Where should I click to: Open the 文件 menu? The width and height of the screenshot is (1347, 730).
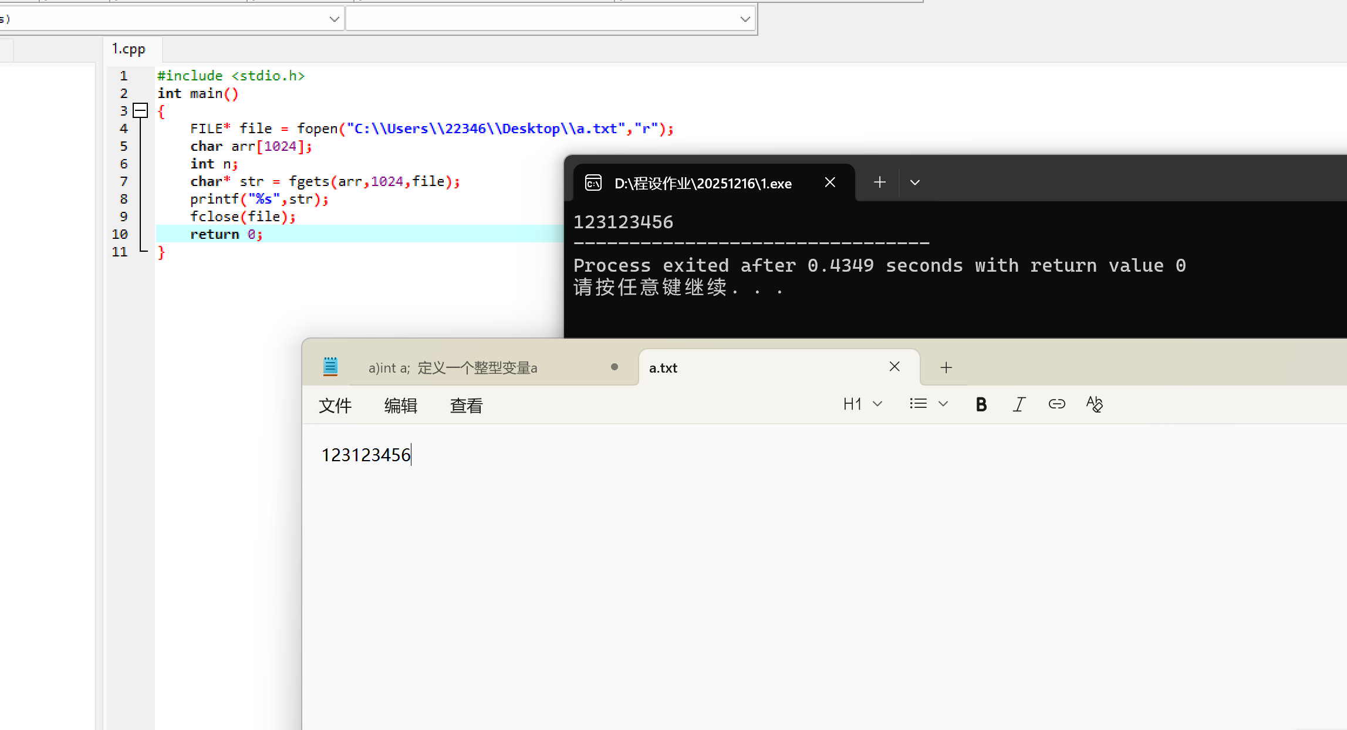pos(335,405)
